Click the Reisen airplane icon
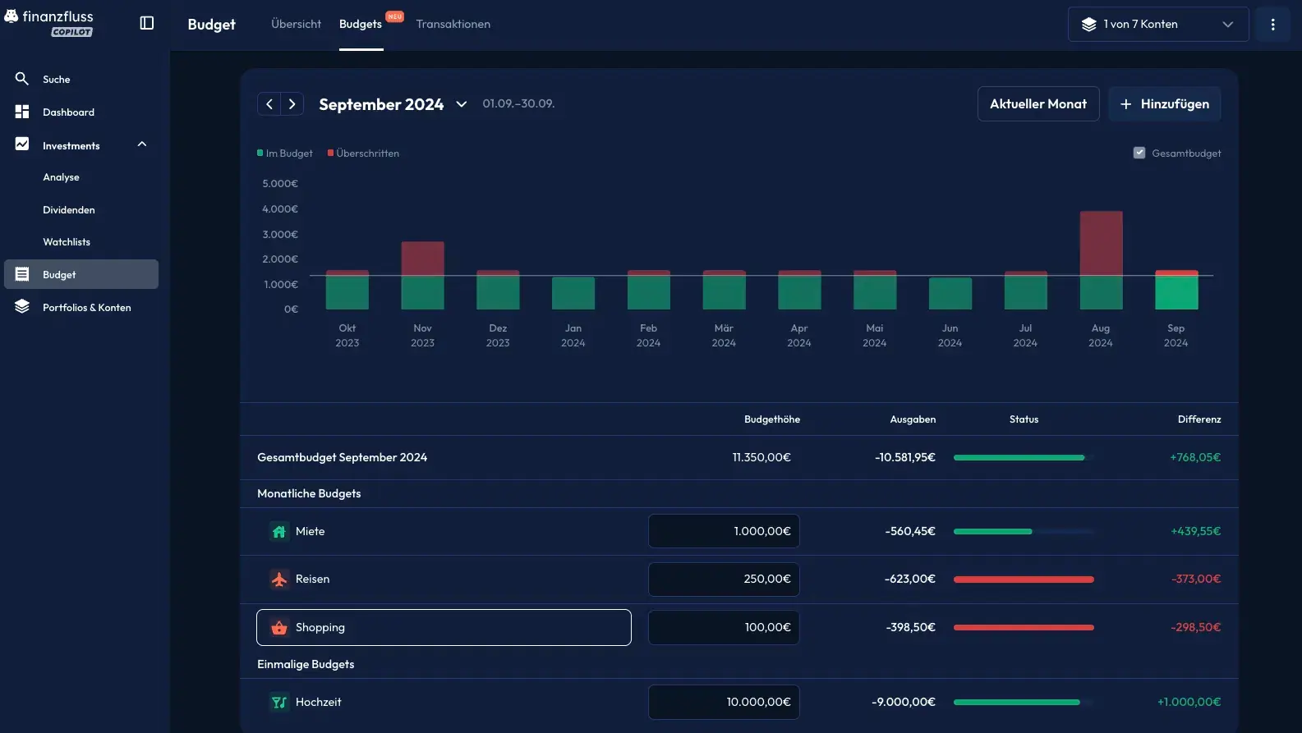The image size is (1302, 733). pyautogui.click(x=279, y=580)
